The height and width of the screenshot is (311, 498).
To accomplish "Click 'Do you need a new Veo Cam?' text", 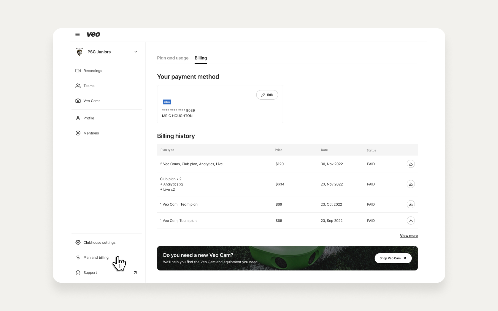I will tap(198, 255).
